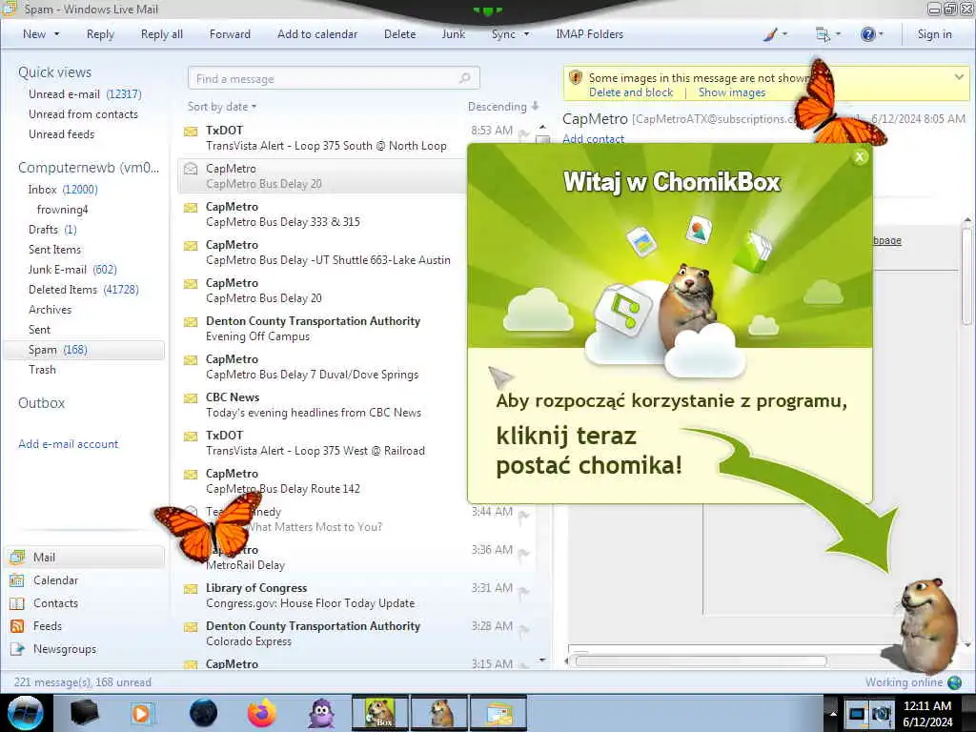Open the Windows Start orb
Viewport: 976px width, 732px height.
click(25, 713)
